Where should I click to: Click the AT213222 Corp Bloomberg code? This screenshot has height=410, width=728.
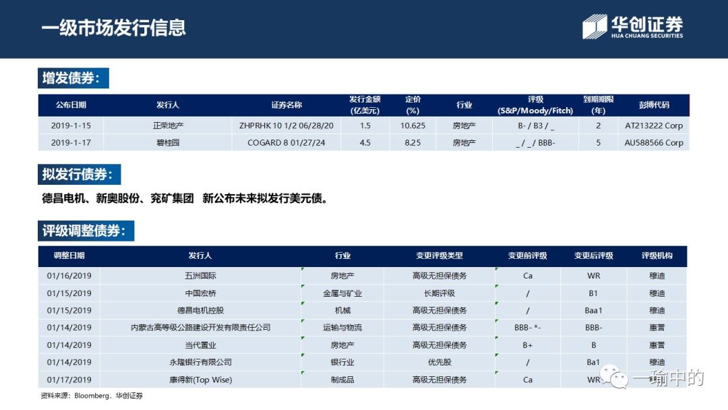(654, 125)
